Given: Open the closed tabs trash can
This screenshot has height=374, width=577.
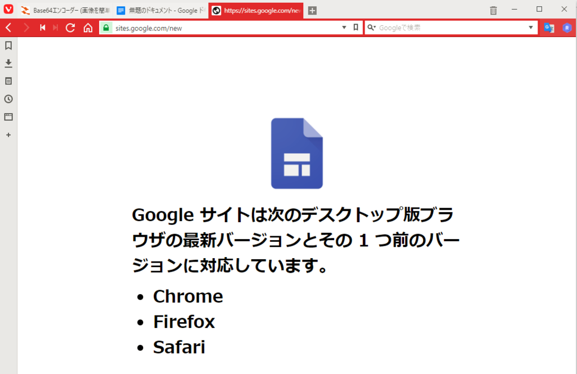Looking at the screenshot, I should click(494, 10).
